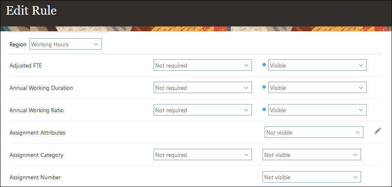The width and height of the screenshot is (392, 187).
Task: Expand Adjusted FTE Visible dropdown
Action: tap(317, 65)
